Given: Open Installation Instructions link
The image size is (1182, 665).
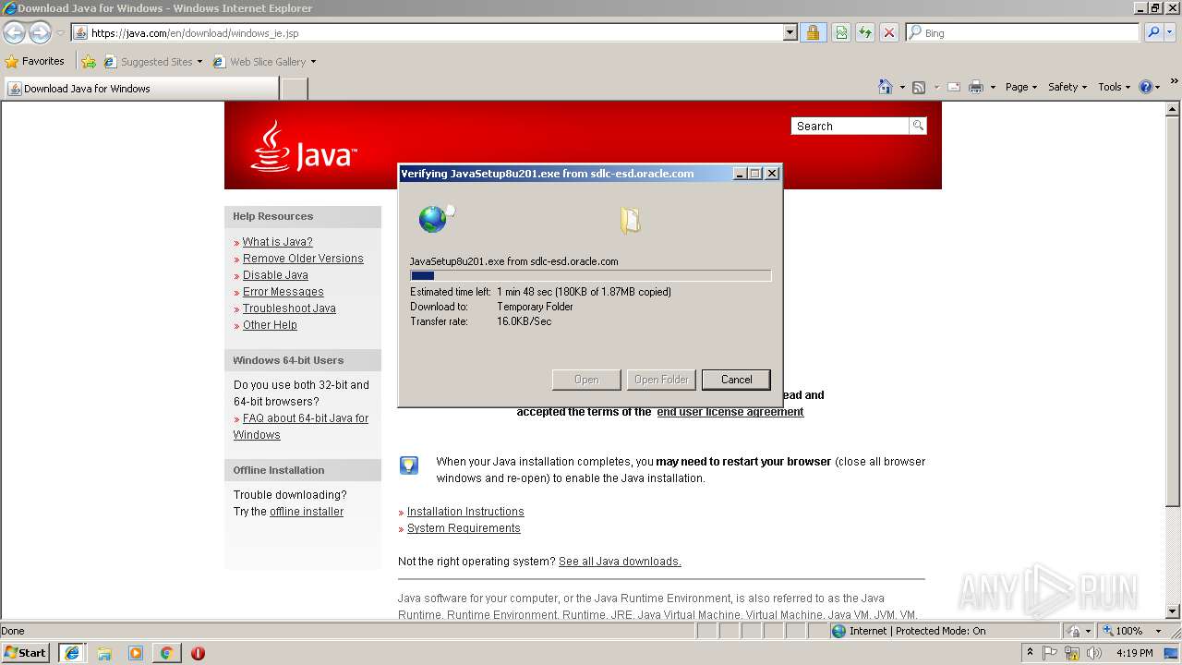Looking at the screenshot, I should [x=465, y=512].
